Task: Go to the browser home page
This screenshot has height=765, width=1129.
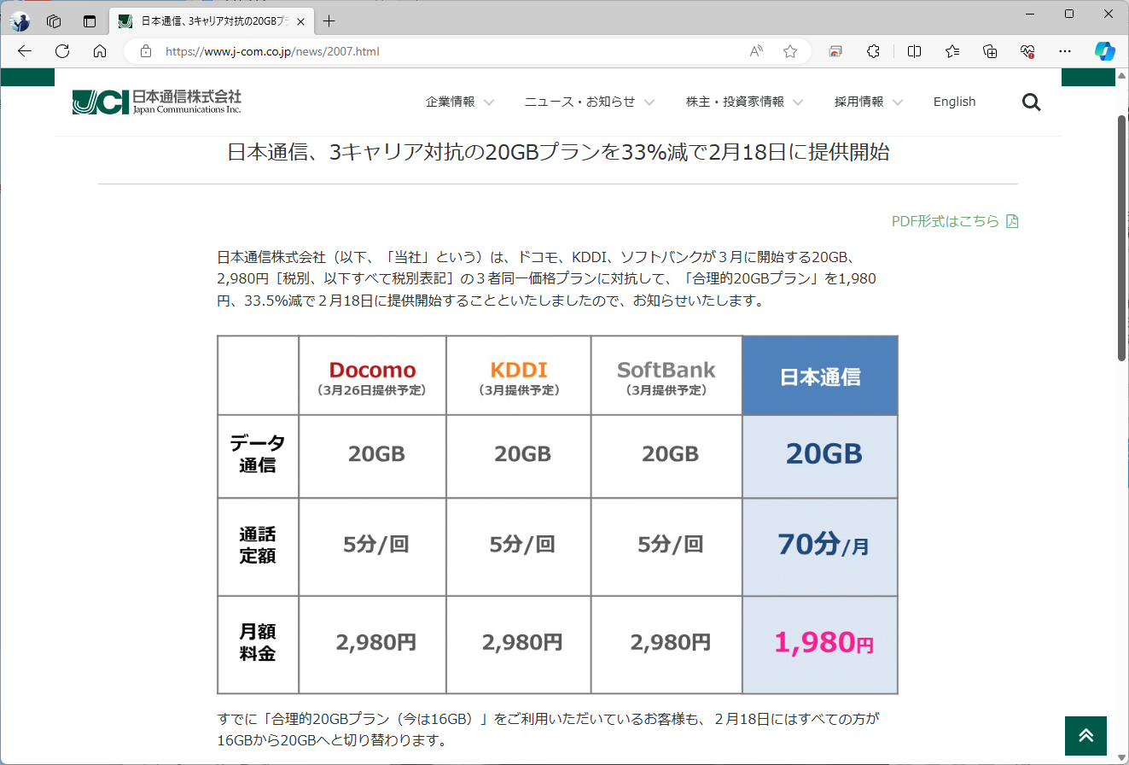Action: tap(100, 51)
